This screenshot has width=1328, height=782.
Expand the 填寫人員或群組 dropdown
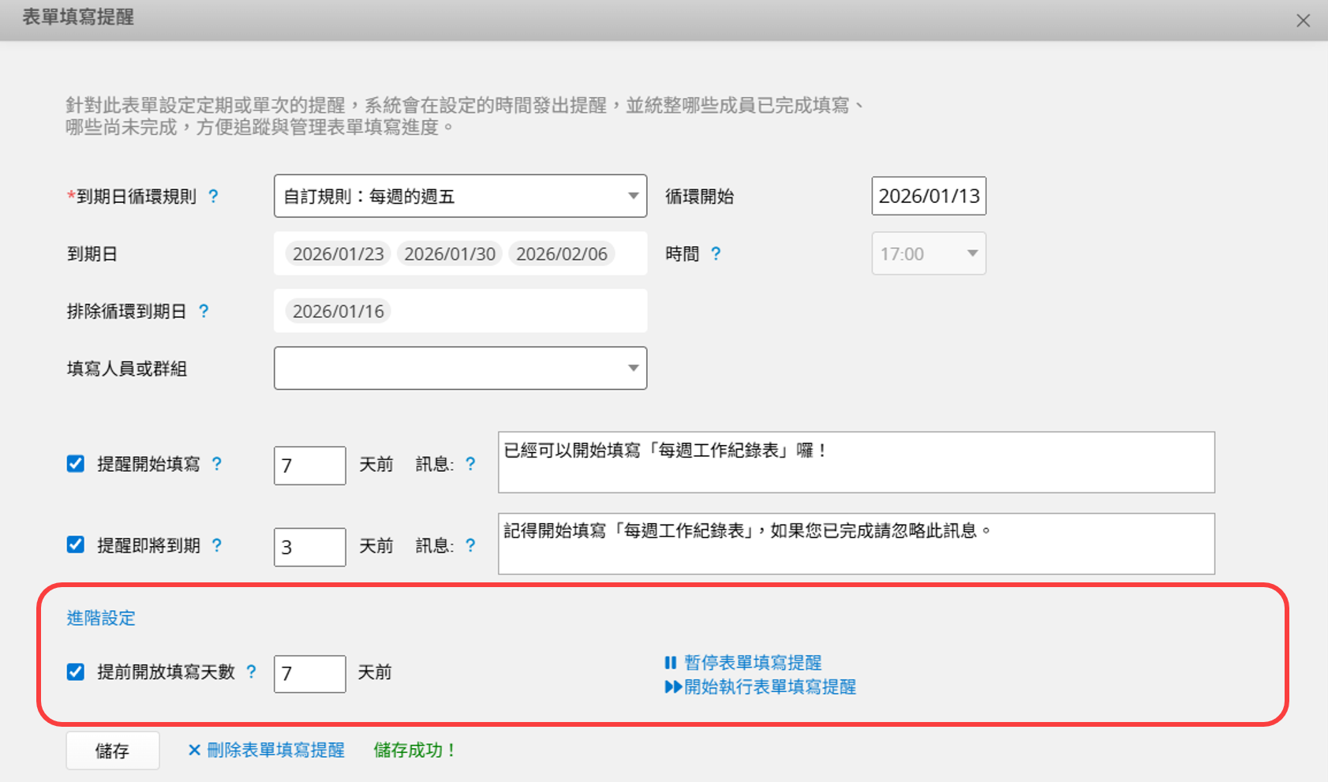pos(460,369)
